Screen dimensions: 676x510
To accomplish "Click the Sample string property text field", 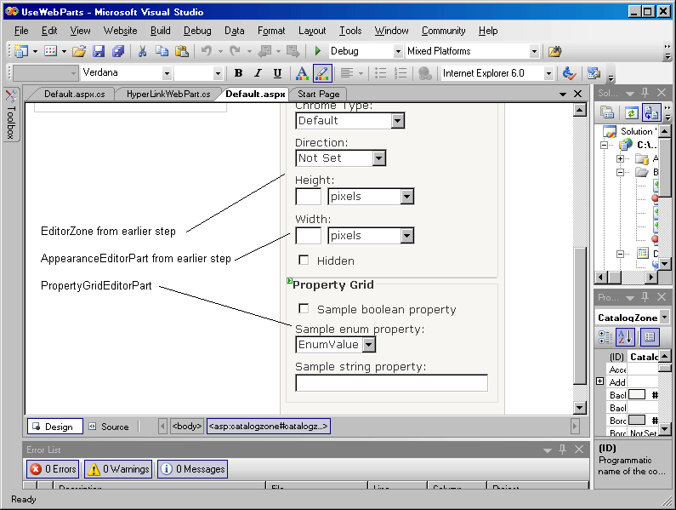I will [391, 383].
